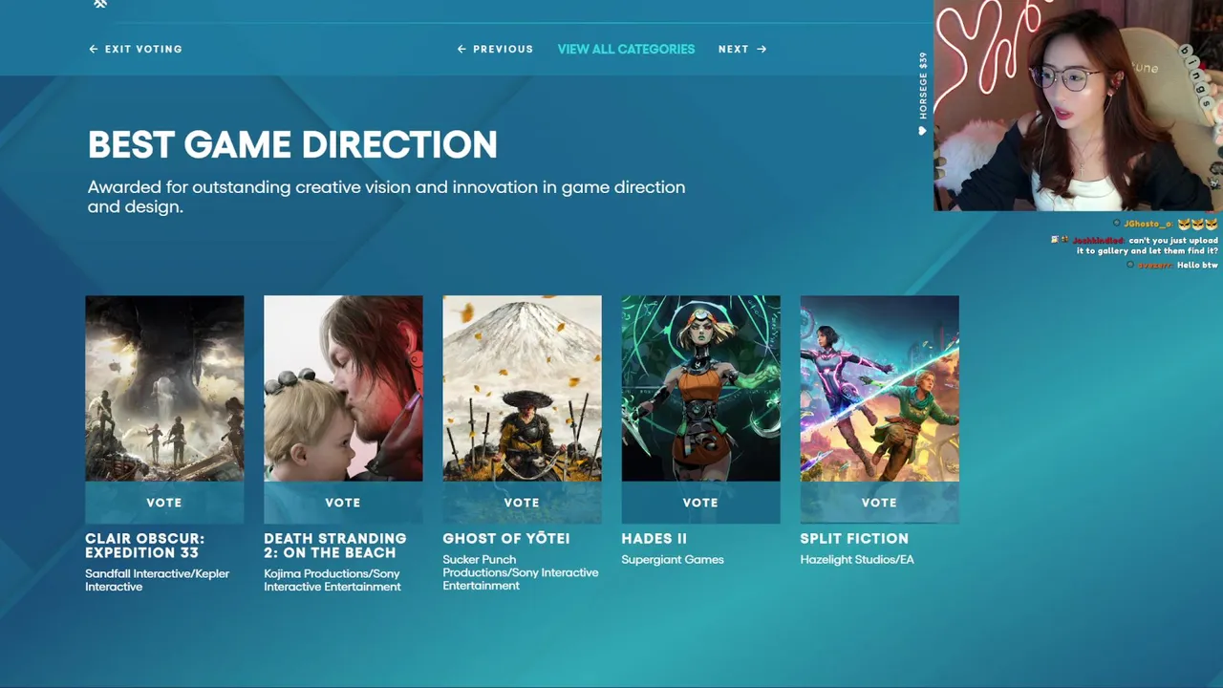Click the Clair Obscur: Expedition 33 title
This screenshot has width=1223, height=688.
pos(144,546)
